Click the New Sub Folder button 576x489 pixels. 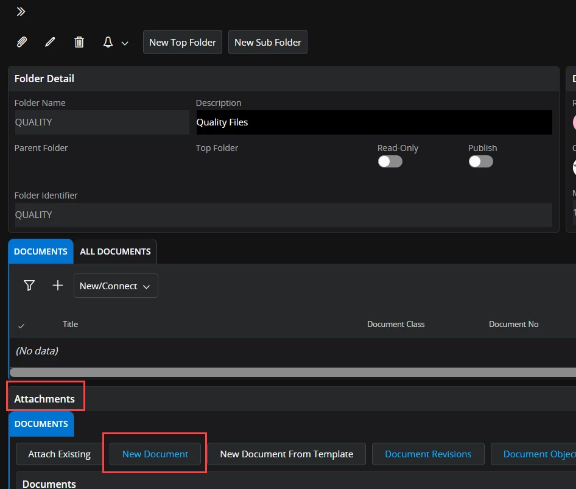[268, 42]
